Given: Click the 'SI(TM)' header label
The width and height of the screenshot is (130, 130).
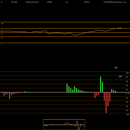Looking at the screenshot, I should 49,2.
